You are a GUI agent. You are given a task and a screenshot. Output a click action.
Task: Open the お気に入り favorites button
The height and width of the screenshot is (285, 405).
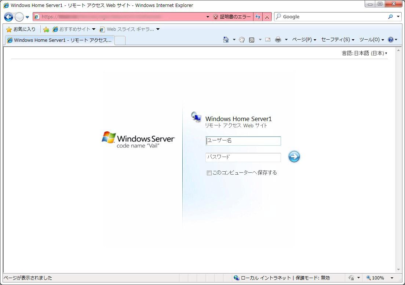[x=21, y=29]
